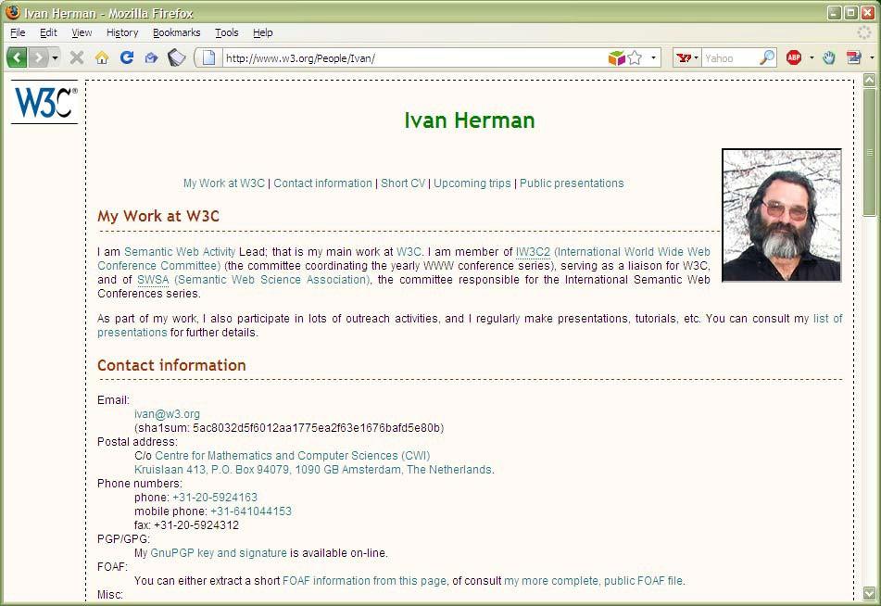Bookmark this page with the star icon

tap(635, 57)
